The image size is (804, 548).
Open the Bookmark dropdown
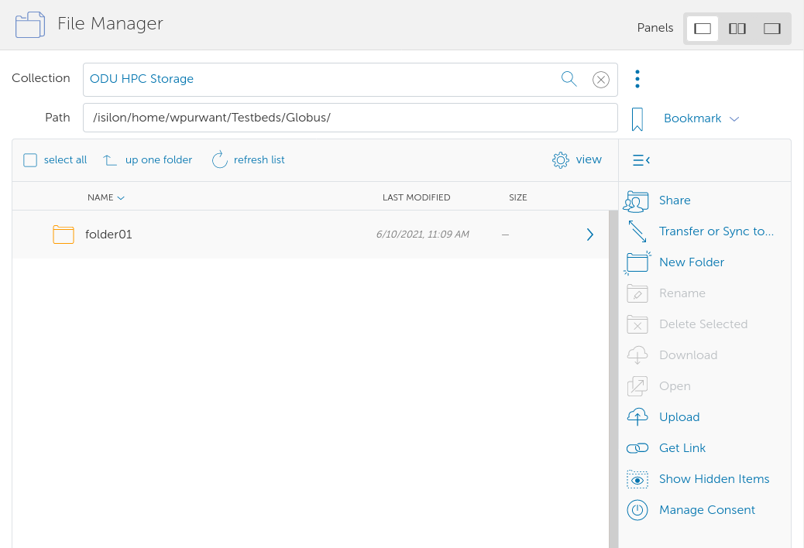734,118
